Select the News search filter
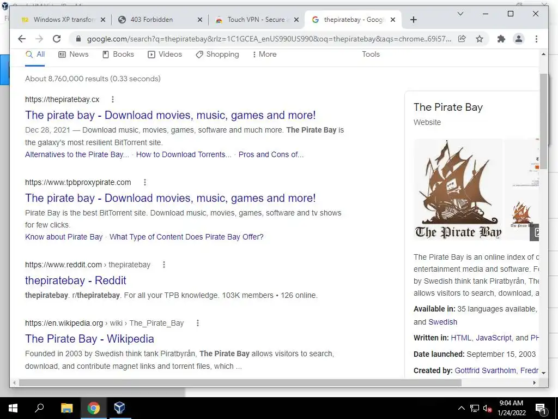Screen dimensions: 558x419 coord(74,55)
